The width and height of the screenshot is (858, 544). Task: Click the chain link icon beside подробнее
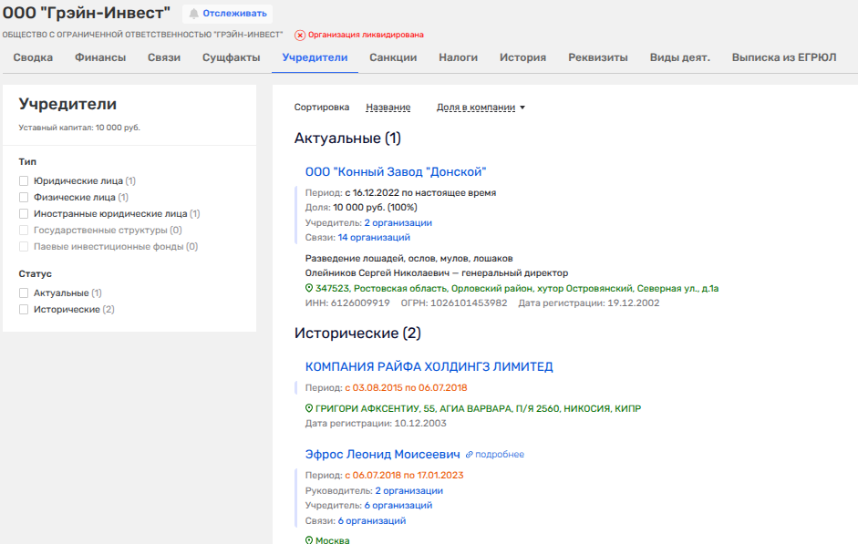[x=470, y=455]
